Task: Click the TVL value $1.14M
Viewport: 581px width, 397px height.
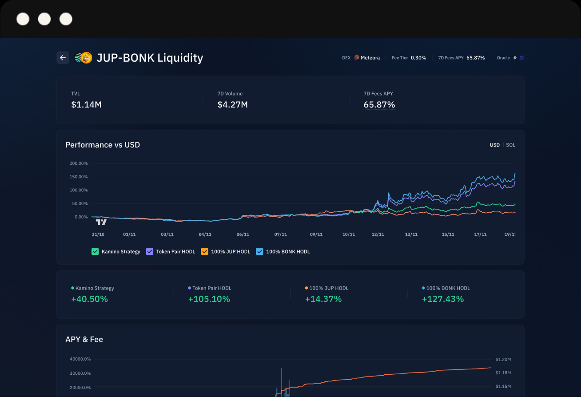Action: click(86, 105)
